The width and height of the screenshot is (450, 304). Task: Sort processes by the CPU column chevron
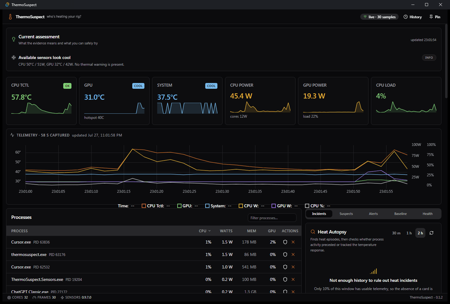209,231
